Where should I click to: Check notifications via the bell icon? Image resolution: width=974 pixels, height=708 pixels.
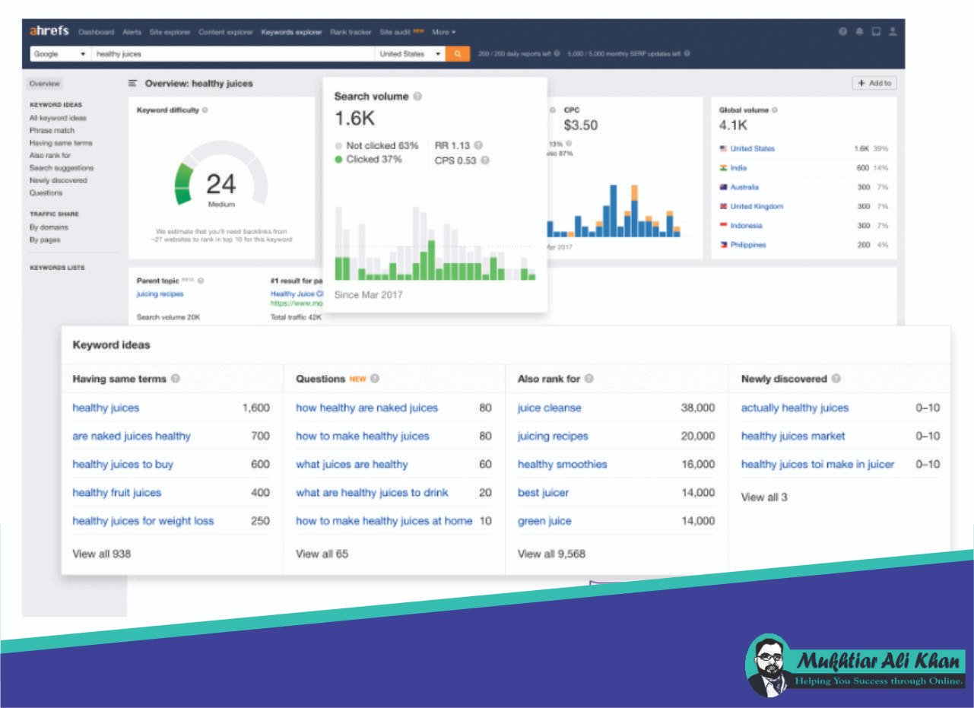tap(859, 31)
